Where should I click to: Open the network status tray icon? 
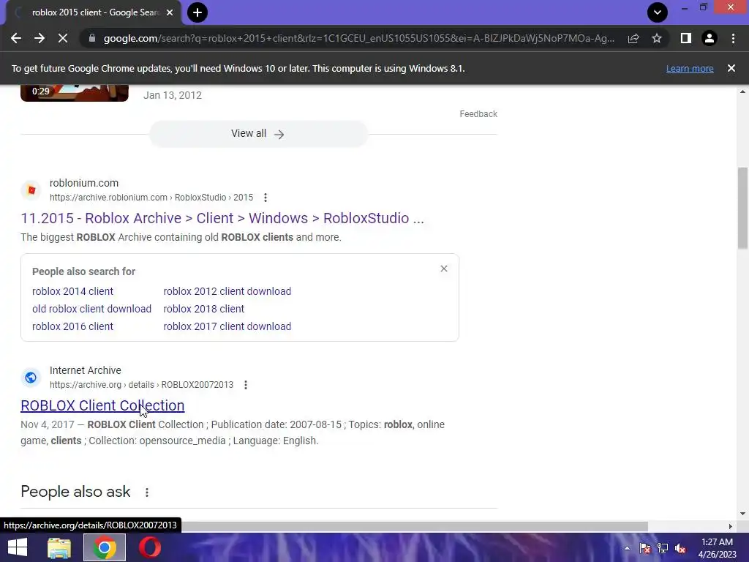pyautogui.click(x=663, y=548)
